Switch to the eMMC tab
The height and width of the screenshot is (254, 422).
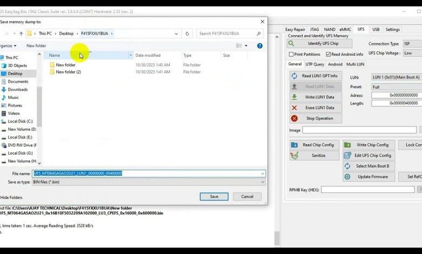pos(345,30)
